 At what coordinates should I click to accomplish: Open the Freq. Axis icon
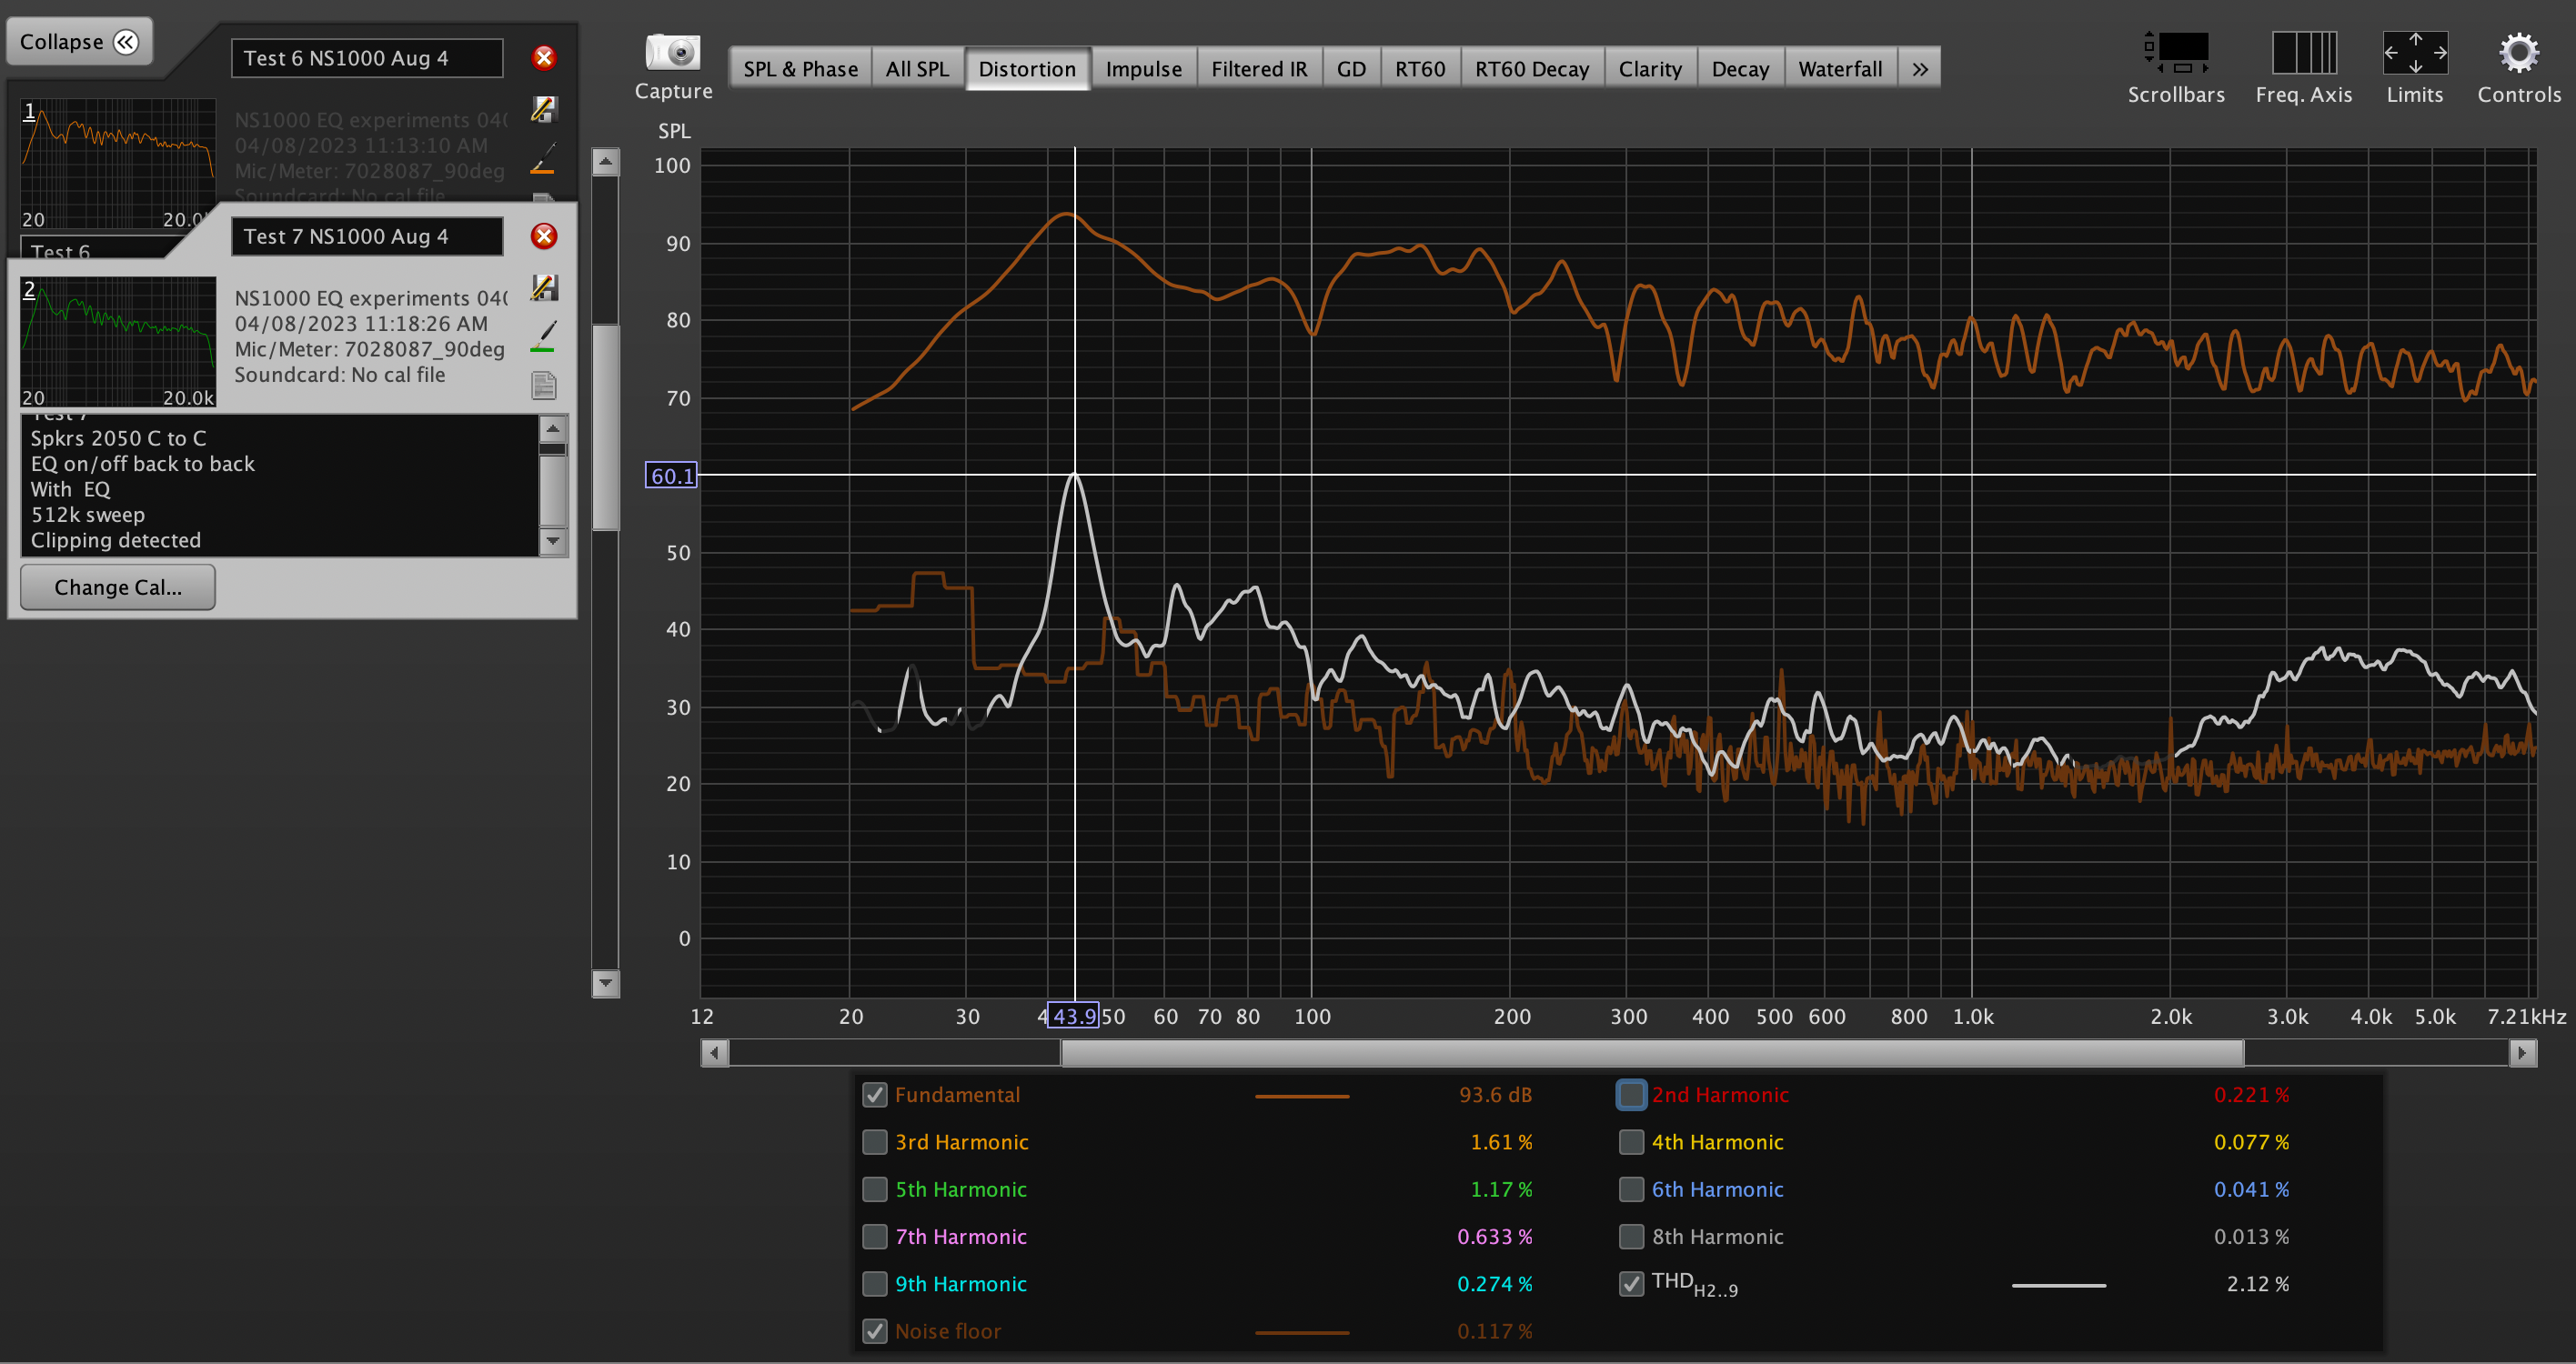point(2303,52)
